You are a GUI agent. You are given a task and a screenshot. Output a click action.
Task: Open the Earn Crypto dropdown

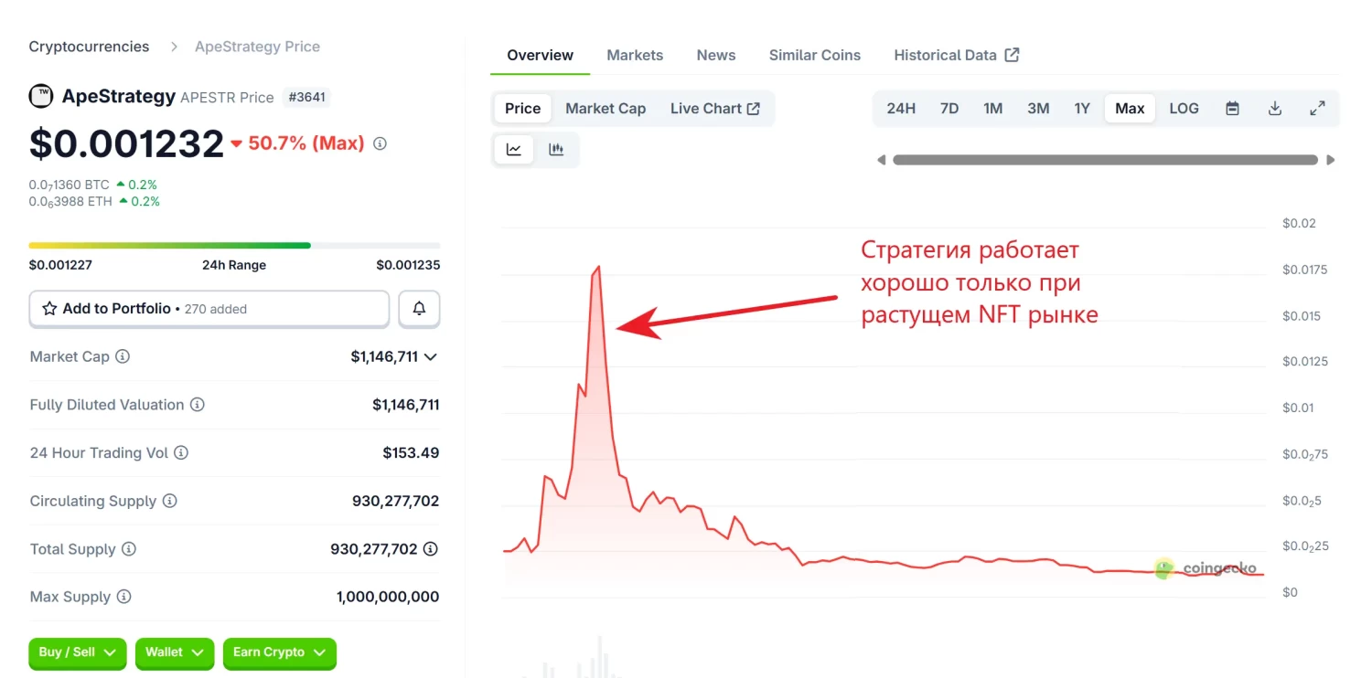tap(279, 652)
